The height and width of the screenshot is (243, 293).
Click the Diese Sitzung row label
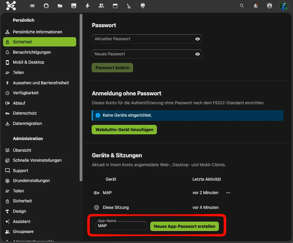click(116, 208)
